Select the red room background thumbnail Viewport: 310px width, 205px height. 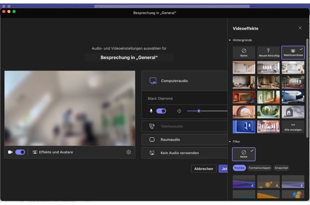point(244,97)
